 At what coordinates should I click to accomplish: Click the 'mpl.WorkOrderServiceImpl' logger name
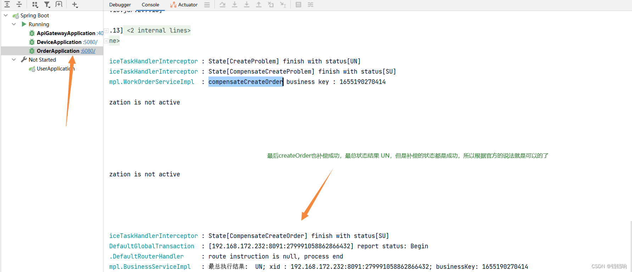[152, 82]
